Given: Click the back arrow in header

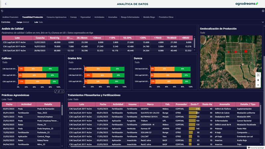Looking at the screenshot, I should (x=6, y=4).
